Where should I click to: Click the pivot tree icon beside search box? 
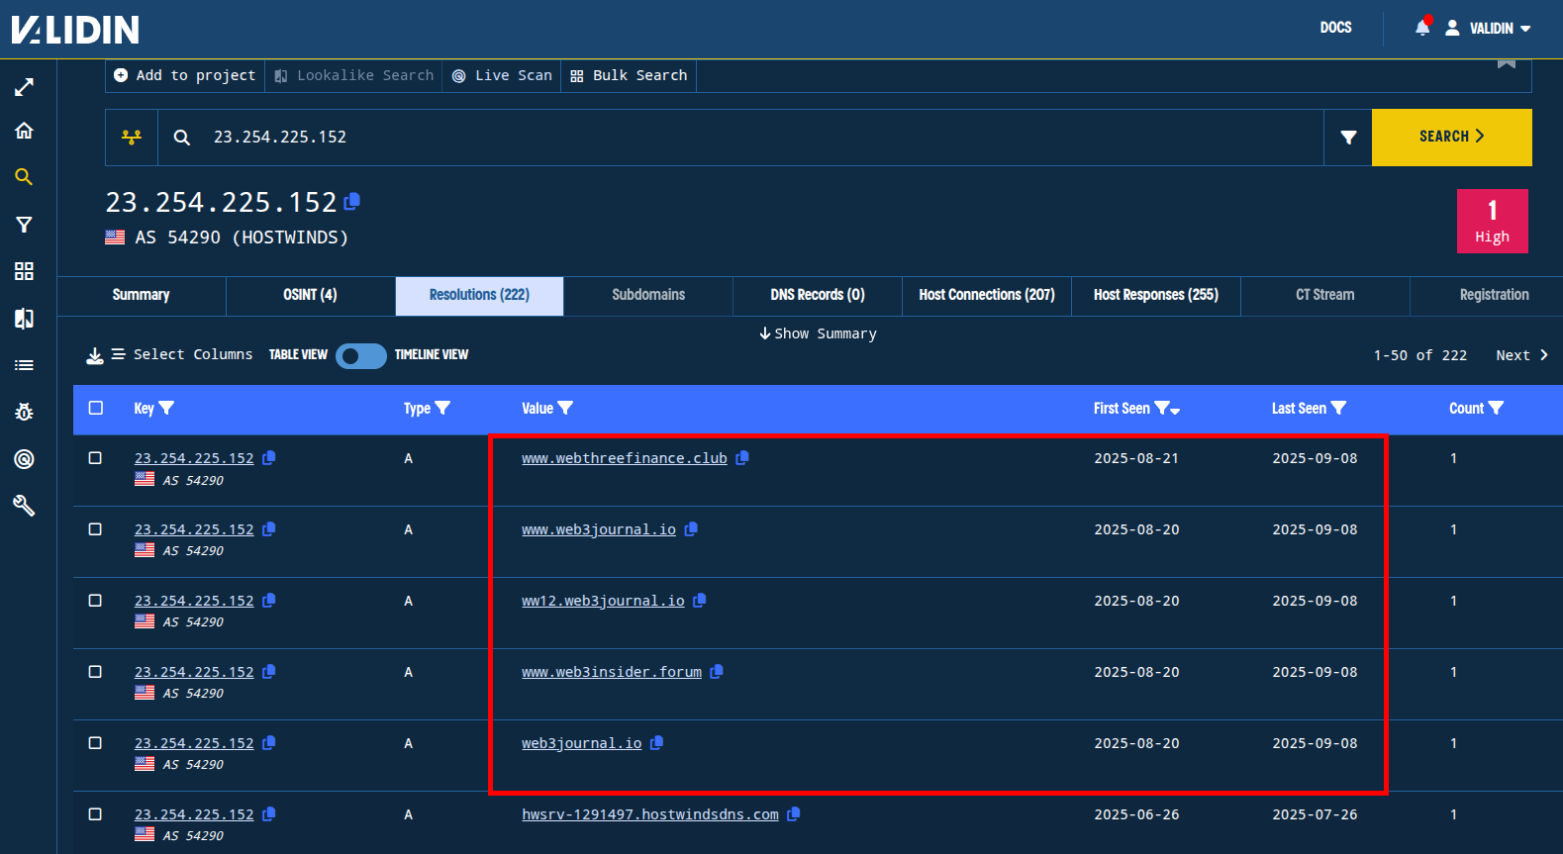click(x=132, y=138)
